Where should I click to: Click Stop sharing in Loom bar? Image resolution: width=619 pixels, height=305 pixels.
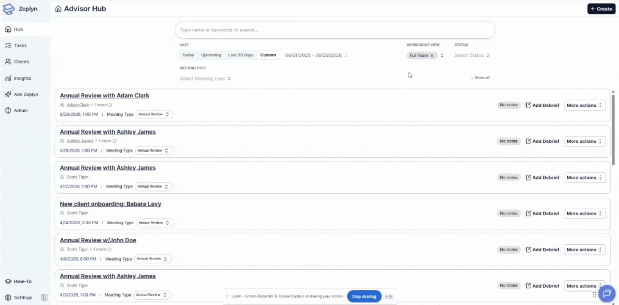point(364,297)
